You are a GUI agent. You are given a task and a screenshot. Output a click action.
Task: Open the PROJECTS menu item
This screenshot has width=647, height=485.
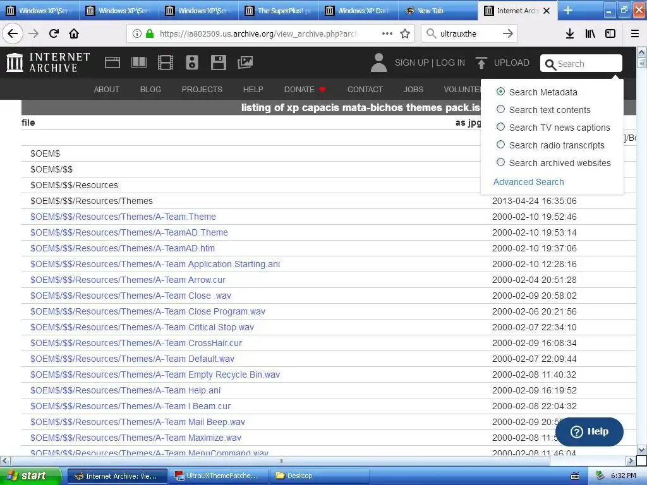202,90
